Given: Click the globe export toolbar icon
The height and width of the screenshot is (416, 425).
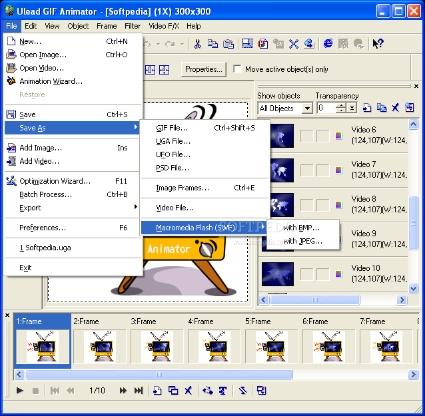Looking at the screenshot, I should [x=309, y=44].
